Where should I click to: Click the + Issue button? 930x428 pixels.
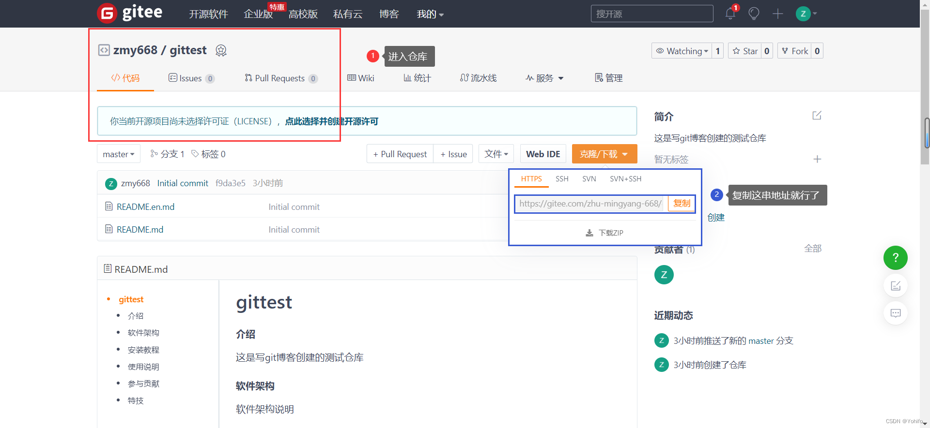pyautogui.click(x=453, y=154)
